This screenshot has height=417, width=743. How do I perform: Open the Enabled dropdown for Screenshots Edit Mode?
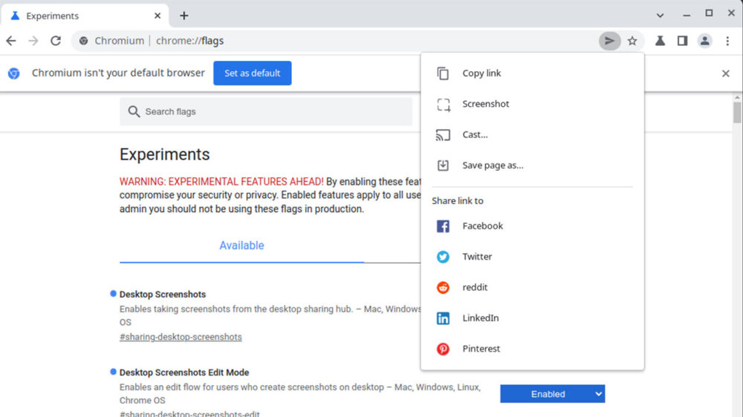click(552, 394)
